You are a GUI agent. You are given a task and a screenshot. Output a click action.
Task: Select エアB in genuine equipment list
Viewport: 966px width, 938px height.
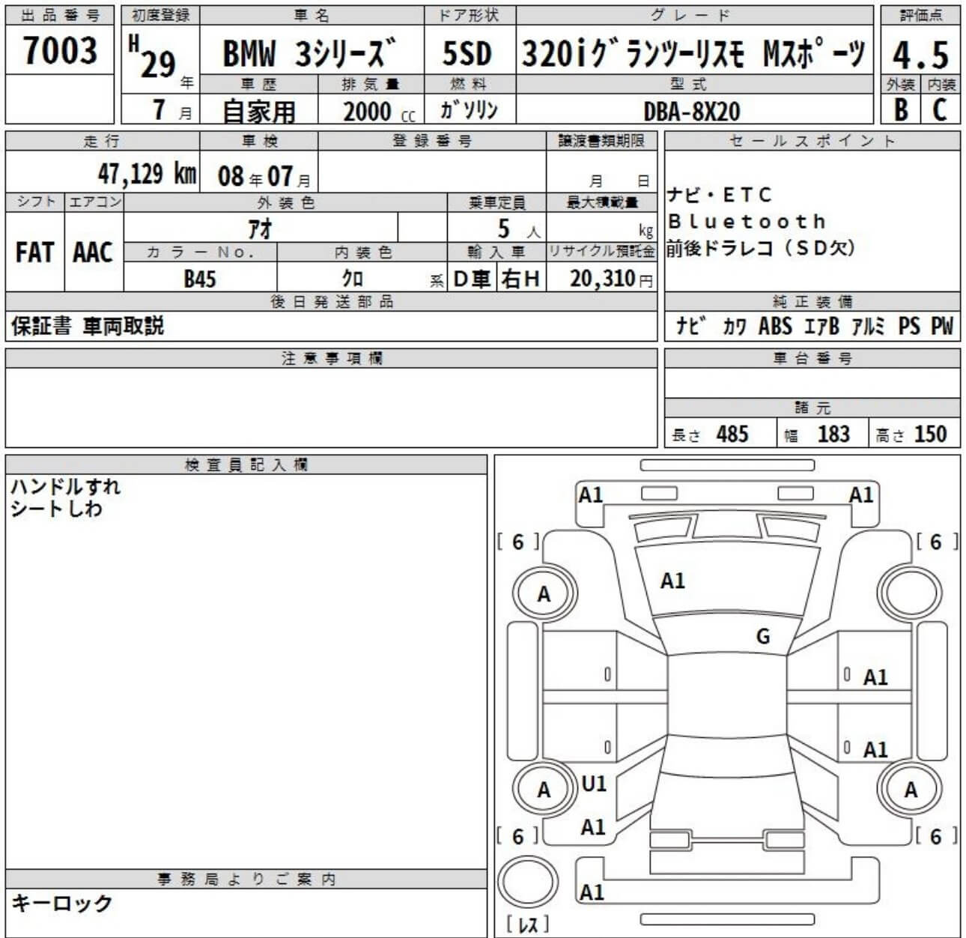pyautogui.click(x=821, y=326)
